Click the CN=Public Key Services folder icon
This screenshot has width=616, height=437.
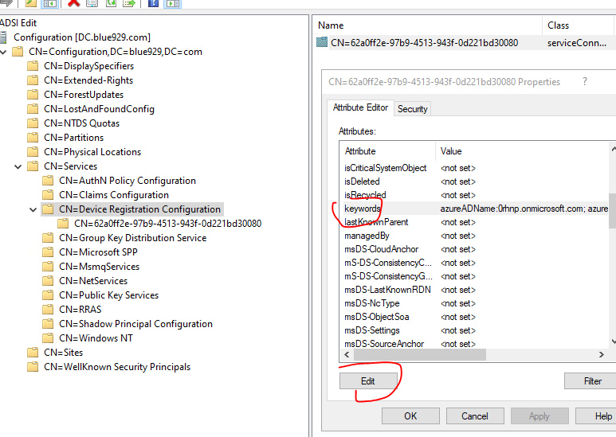point(48,295)
